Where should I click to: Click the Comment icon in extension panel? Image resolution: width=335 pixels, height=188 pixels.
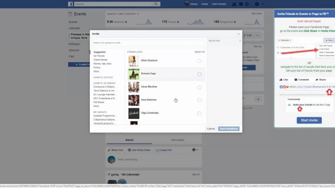click(x=296, y=80)
